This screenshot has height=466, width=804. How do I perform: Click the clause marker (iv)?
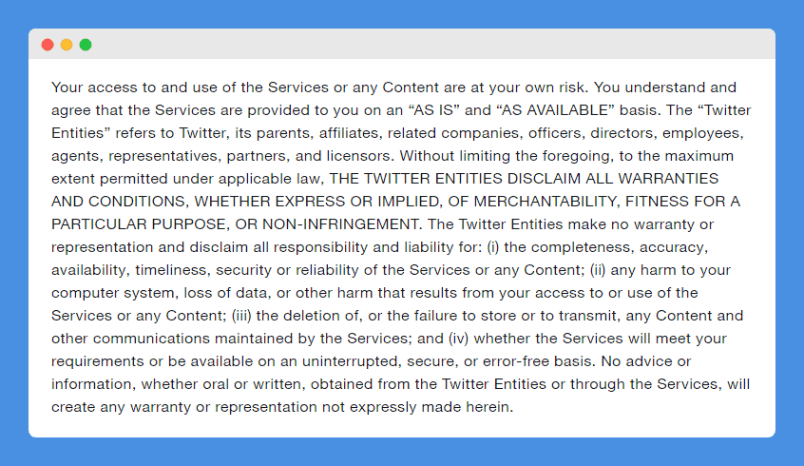[x=458, y=339]
